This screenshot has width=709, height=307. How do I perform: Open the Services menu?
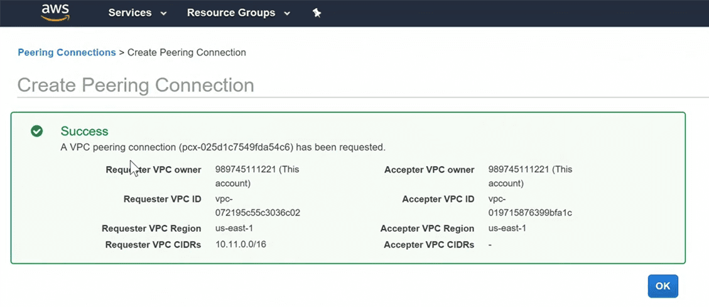[131, 13]
